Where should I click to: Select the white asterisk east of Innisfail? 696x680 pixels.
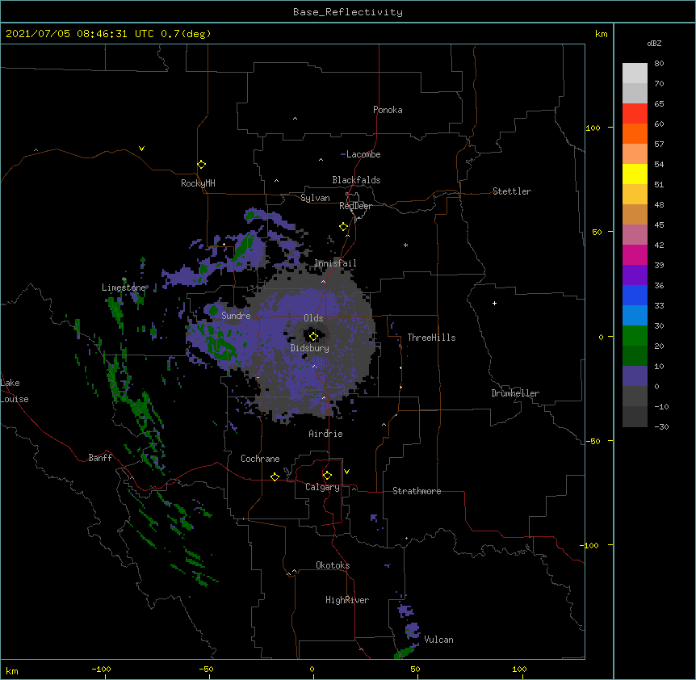tap(405, 245)
